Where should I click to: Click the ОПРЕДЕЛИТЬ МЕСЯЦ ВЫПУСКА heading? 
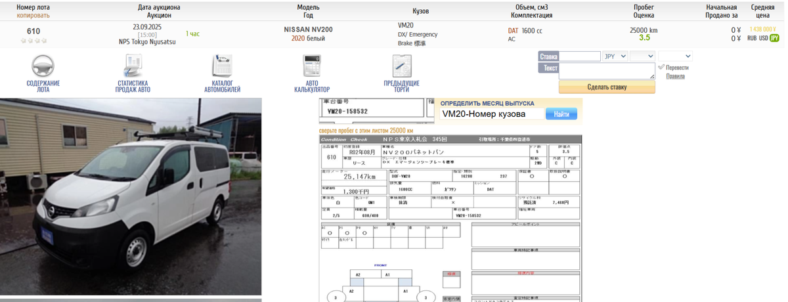click(487, 103)
